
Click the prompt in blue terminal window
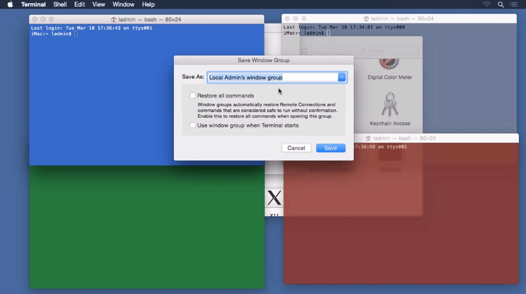(51, 34)
